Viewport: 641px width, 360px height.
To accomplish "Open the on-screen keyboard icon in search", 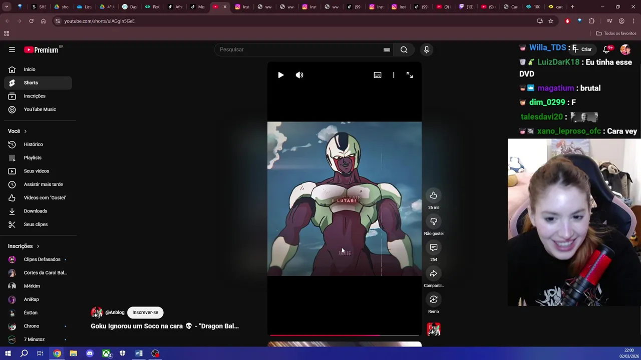I will pos(387,49).
